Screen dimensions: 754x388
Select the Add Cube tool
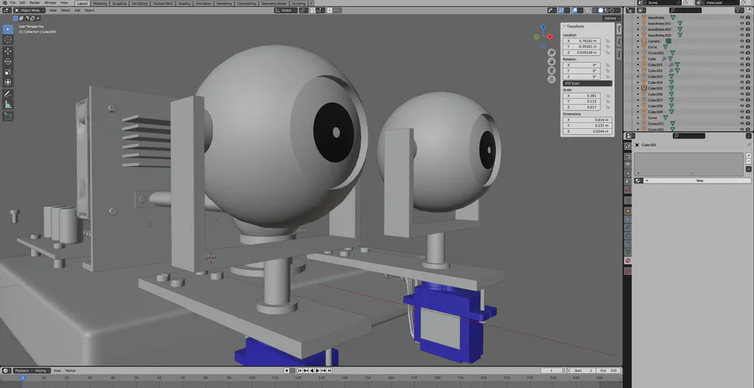click(x=8, y=116)
